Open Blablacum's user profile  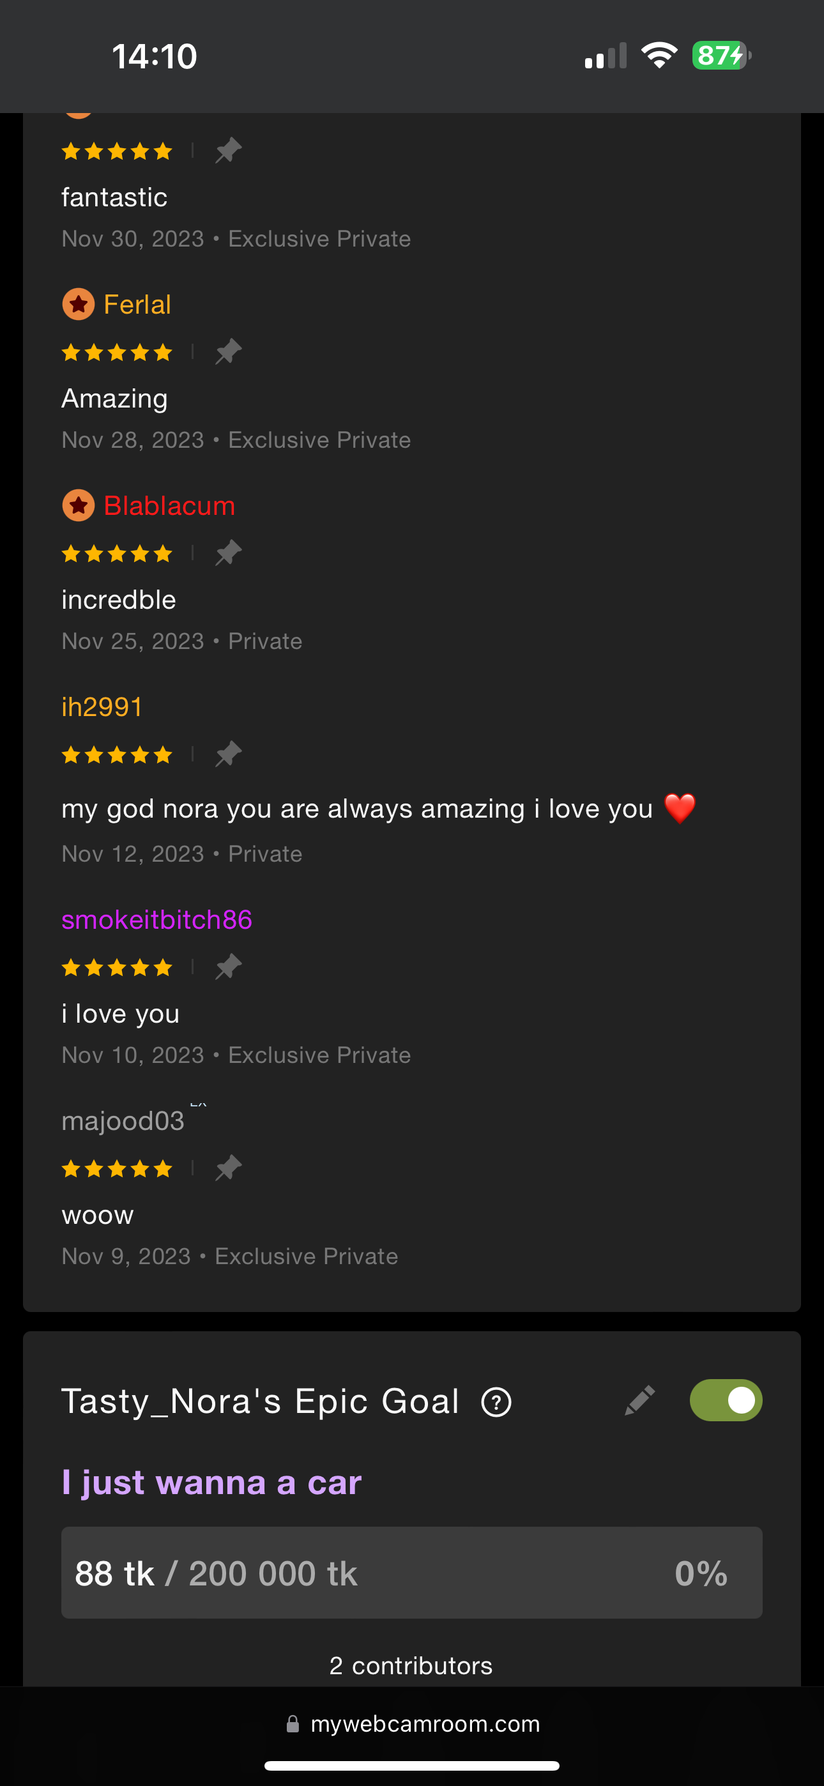[169, 505]
